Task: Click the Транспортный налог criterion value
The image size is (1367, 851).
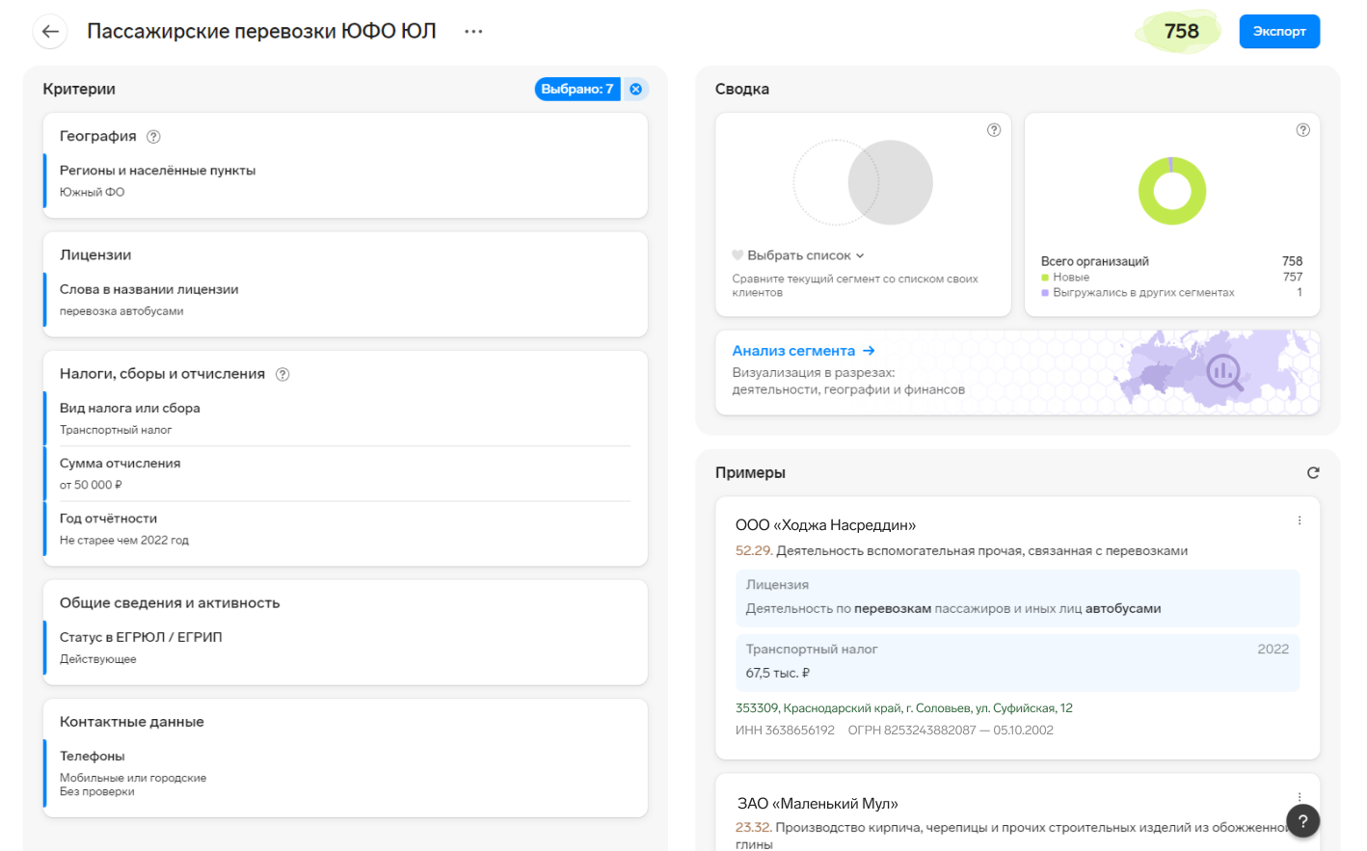Action: coord(116,431)
